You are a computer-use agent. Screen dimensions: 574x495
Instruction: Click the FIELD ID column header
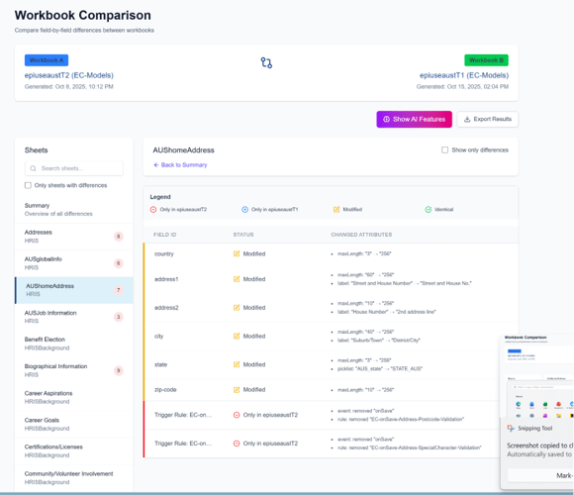(x=164, y=235)
